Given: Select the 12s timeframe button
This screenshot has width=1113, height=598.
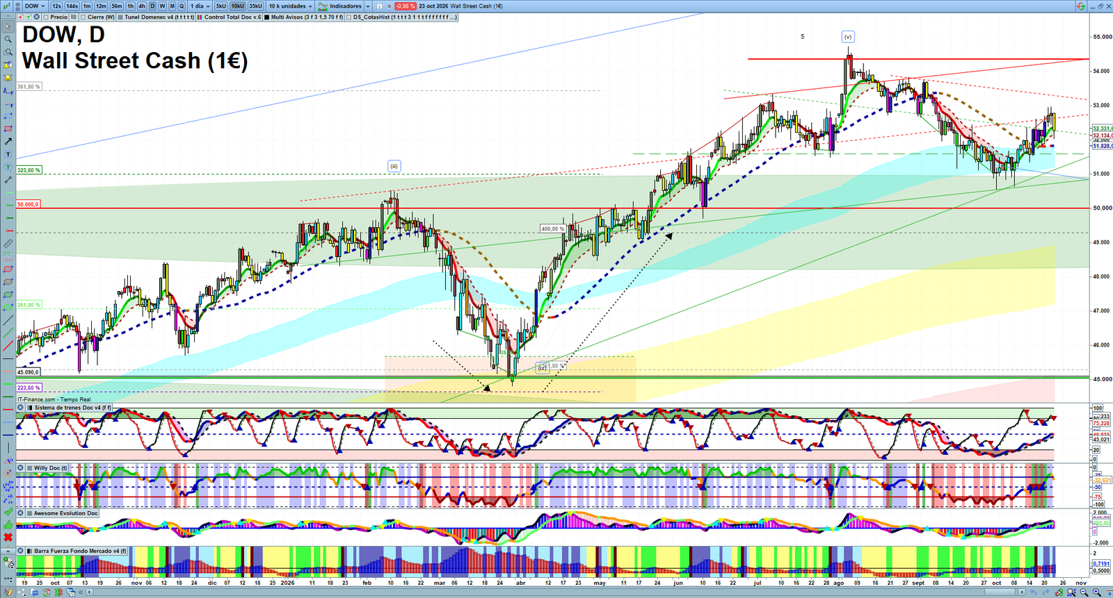Looking at the screenshot, I should pos(56,6).
